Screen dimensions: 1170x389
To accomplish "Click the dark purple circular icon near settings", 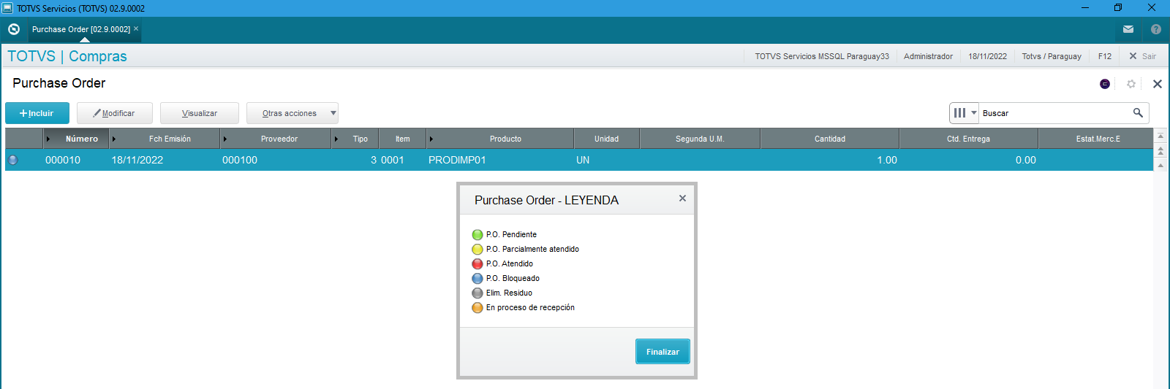I will 1105,84.
